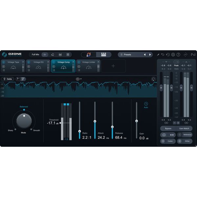
Task: Link the output gain faders
Action: tap(186, 123)
